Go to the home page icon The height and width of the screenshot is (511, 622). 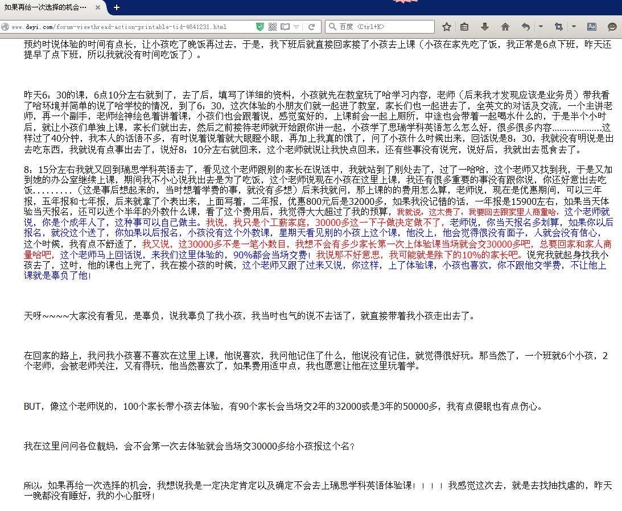[505, 27]
